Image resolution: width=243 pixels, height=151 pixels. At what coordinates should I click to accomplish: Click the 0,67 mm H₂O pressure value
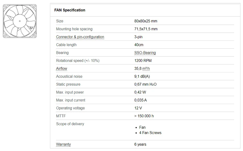pyautogui.click(x=145, y=84)
